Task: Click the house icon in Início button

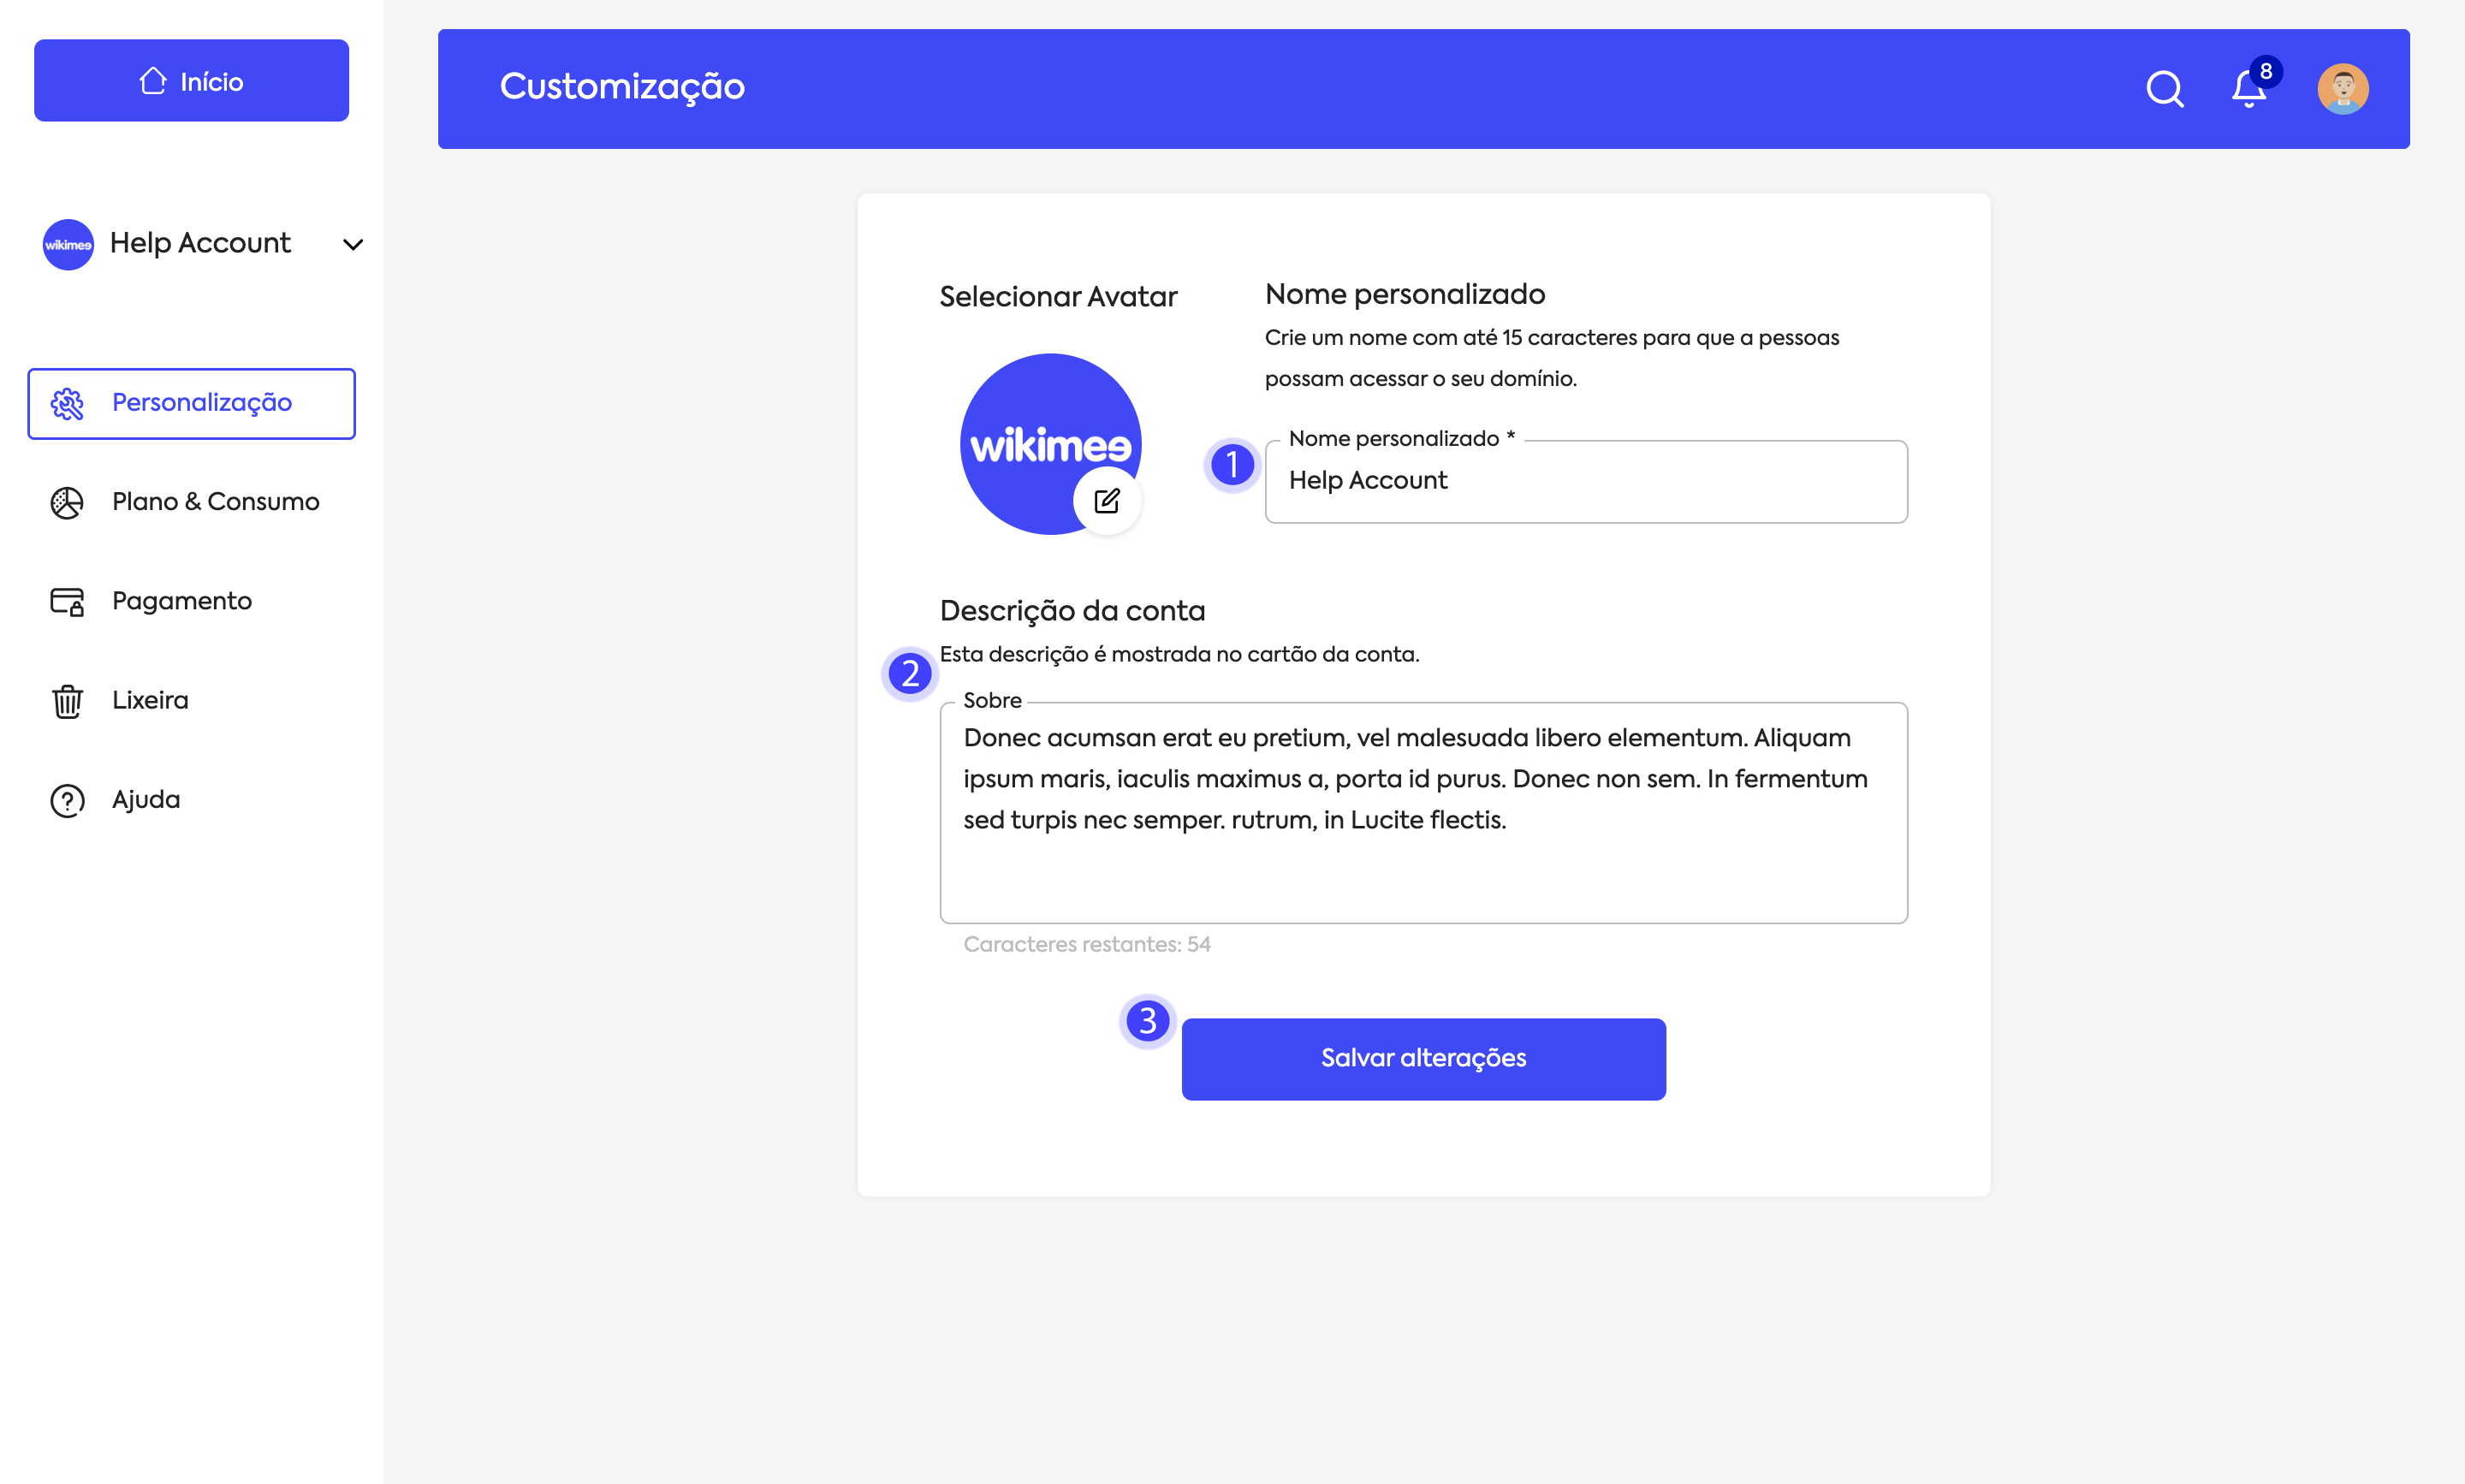Action: 153,81
